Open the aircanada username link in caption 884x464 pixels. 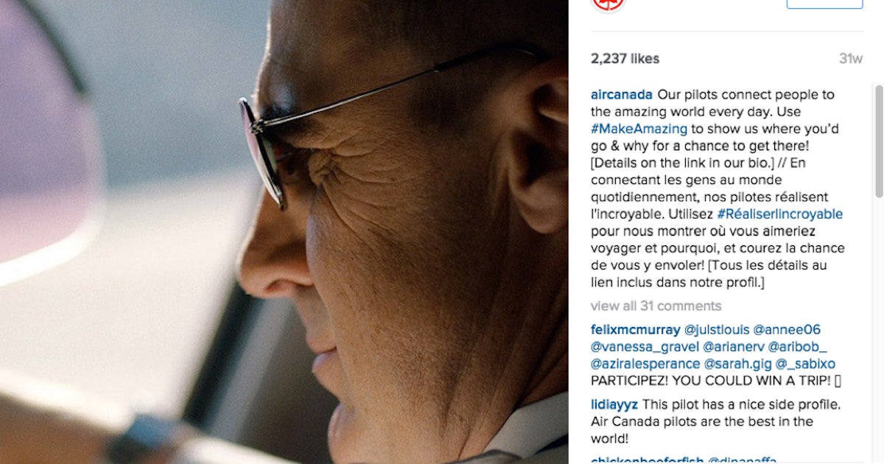(x=622, y=95)
